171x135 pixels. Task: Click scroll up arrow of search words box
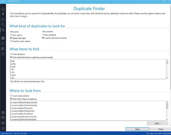point(167,60)
